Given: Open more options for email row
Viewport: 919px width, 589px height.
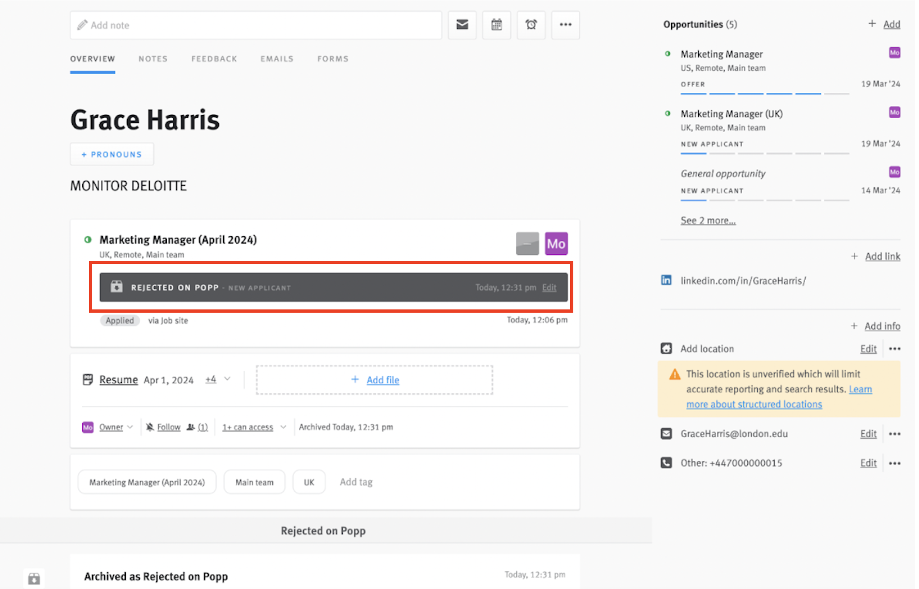Looking at the screenshot, I should click(895, 434).
